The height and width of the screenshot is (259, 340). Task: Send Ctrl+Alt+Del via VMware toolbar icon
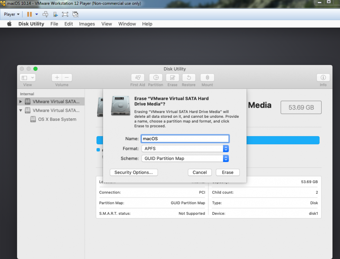(x=45, y=14)
